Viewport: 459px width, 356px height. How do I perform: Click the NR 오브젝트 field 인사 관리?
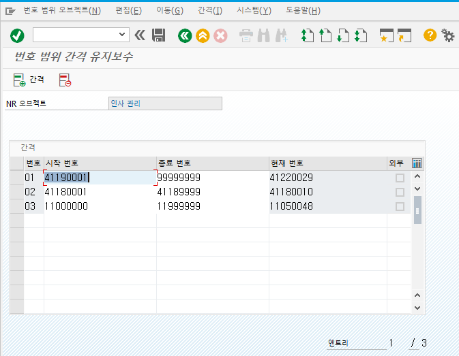click(x=165, y=103)
